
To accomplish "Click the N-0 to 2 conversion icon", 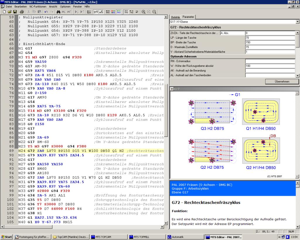I will pos(132,12).
